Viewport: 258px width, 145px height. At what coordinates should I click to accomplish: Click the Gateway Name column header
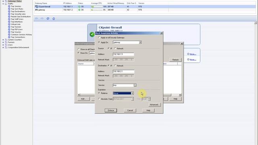pyautogui.click(x=48, y=3)
